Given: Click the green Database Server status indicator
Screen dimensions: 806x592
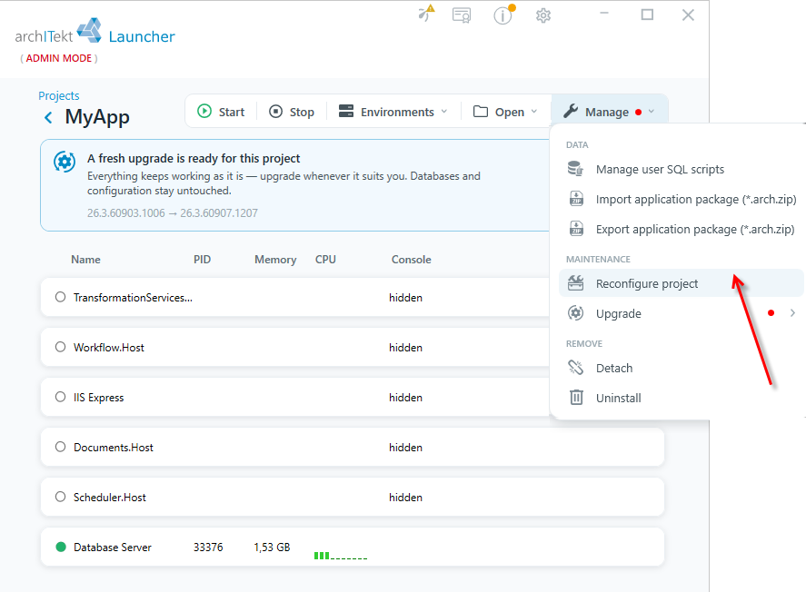Looking at the screenshot, I should [x=61, y=547].
